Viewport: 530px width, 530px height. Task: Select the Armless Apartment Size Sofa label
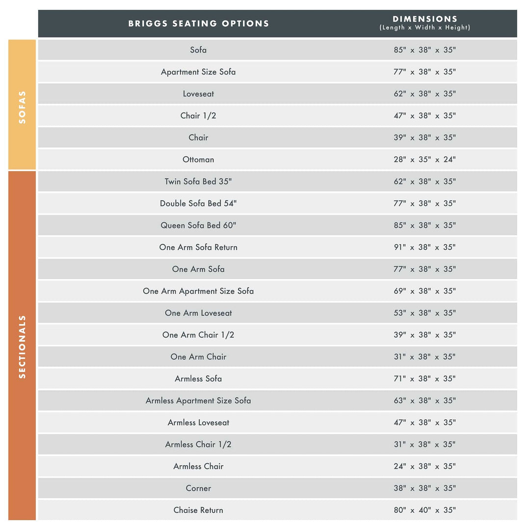pos(198,400)
